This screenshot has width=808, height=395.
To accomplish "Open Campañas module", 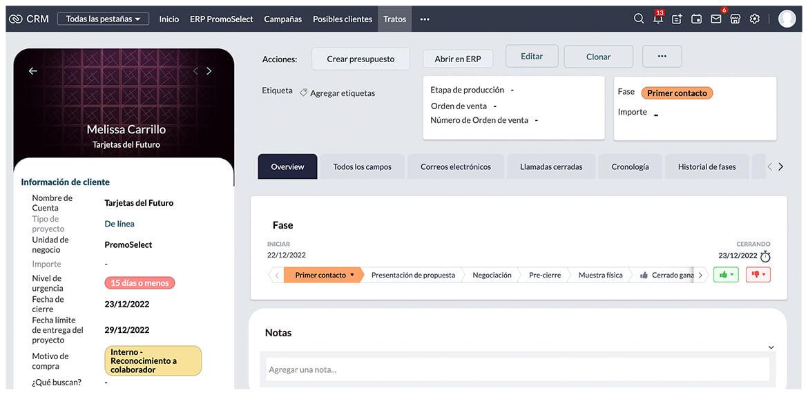I will tap(283, 19).
